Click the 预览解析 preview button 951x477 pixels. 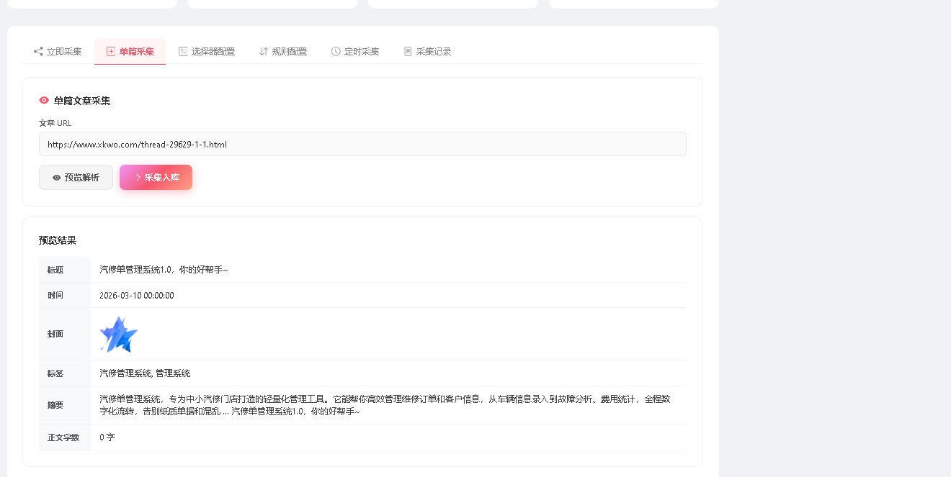(x=76, y=177)
